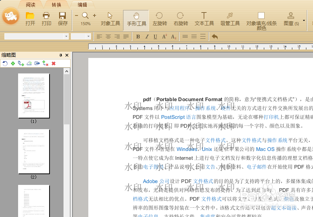Toggle superscript formatting
The width and height of the screenshot is (313, 217).
164,37
